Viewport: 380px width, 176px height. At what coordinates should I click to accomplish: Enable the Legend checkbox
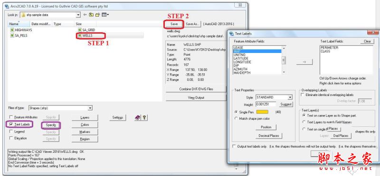click(11, 132)
